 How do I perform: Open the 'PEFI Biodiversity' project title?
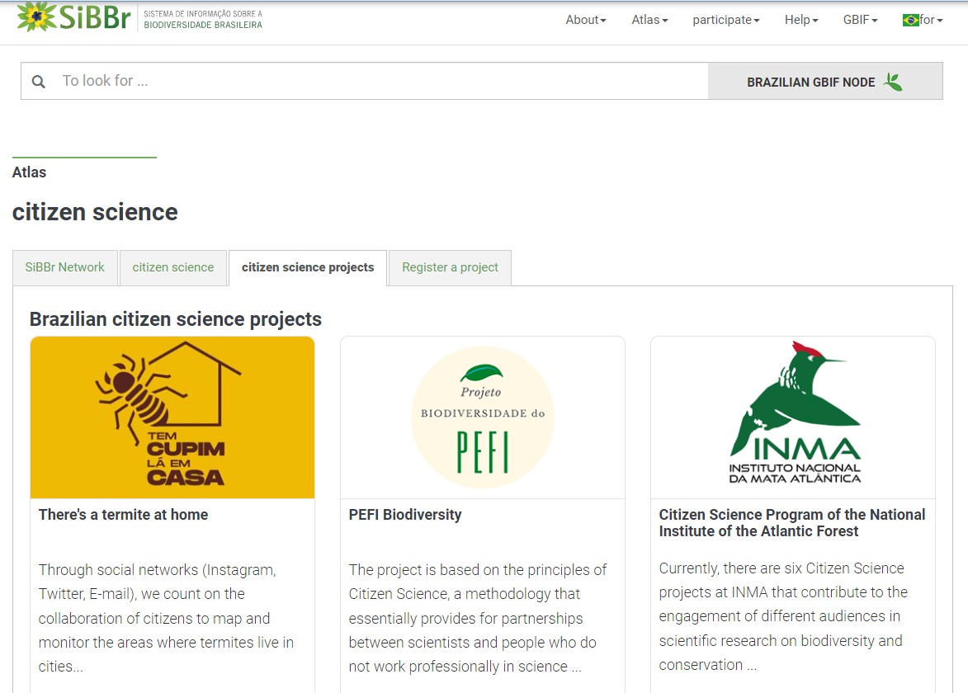tap(405, 515)
